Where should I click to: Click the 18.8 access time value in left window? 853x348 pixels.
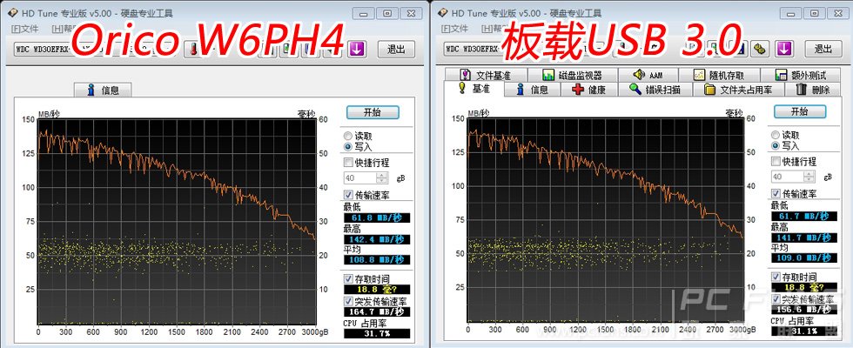click(376, 289)
